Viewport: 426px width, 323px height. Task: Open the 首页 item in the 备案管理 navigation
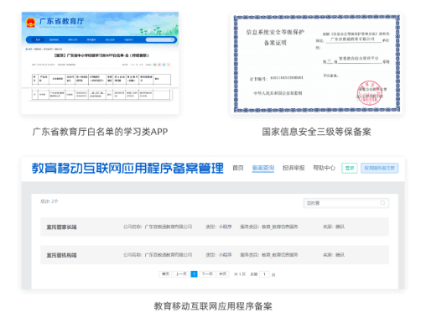click(x=238, y=168)
